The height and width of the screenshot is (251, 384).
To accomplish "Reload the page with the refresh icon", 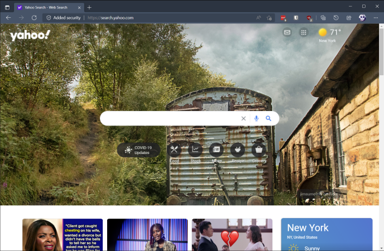I will 34,18.
